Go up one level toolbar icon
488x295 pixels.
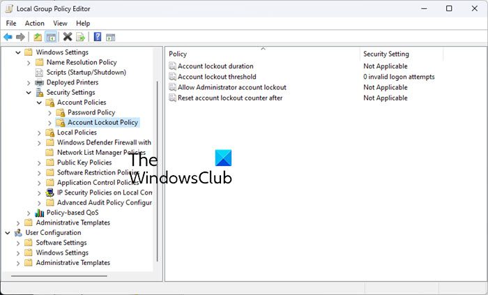click(38, 37)
